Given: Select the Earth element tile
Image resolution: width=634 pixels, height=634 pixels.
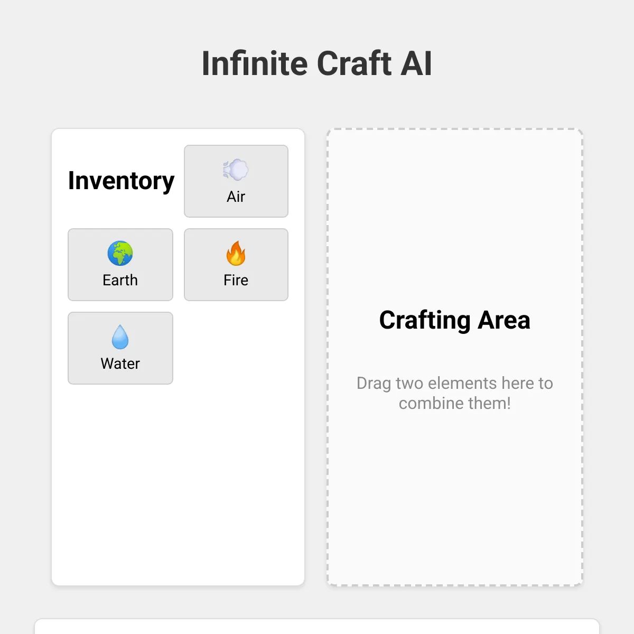Looking at the screenshot, I should pyautogui.click(x=120, y=265).
